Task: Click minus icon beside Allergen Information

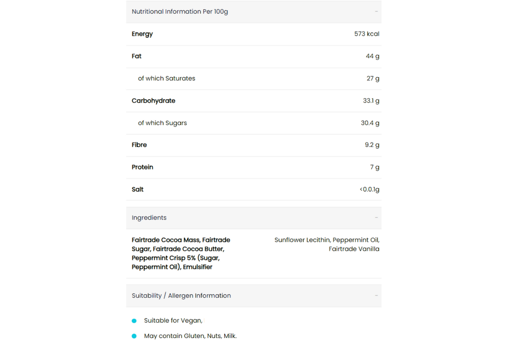Action: [x=376, y=296]
